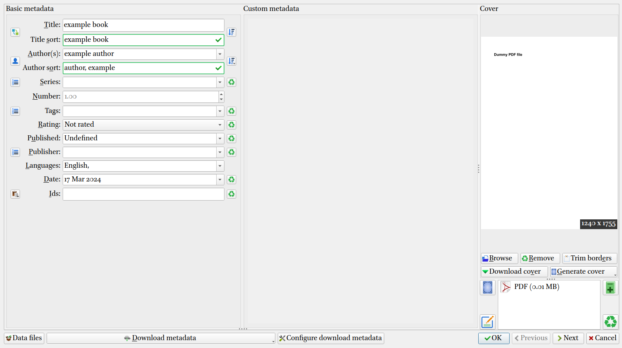Open the Published date calendar dropdown
Viewport: 622px width, 348px height.
pos(220,138)
